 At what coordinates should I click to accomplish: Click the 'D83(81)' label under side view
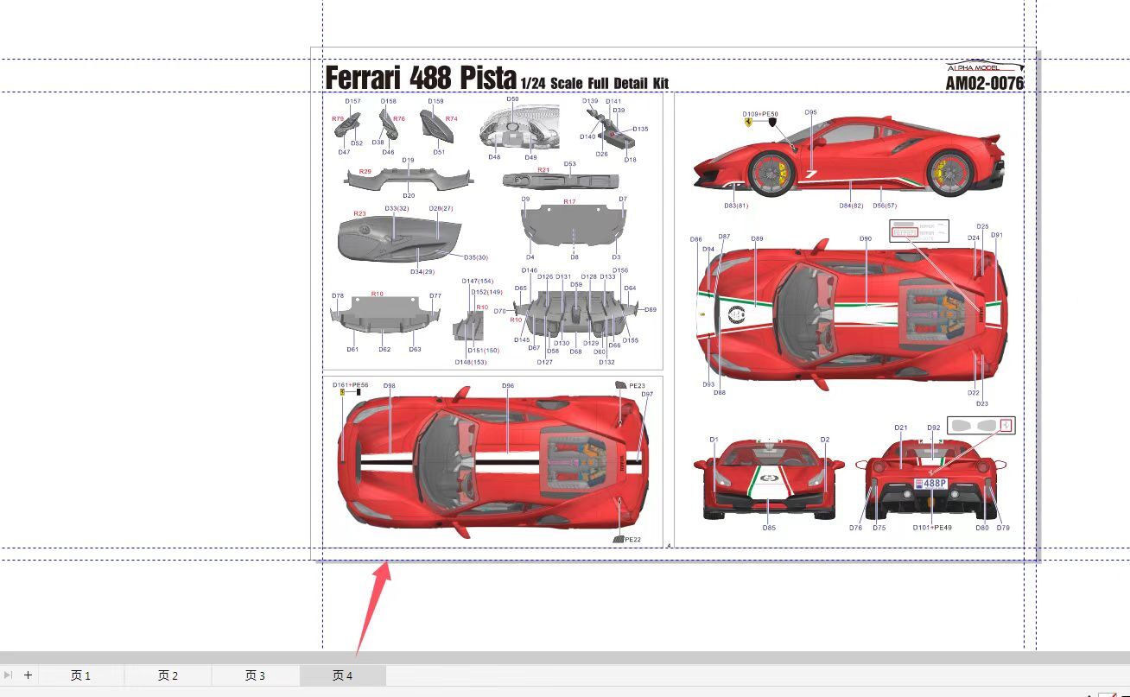coord(736,206)
